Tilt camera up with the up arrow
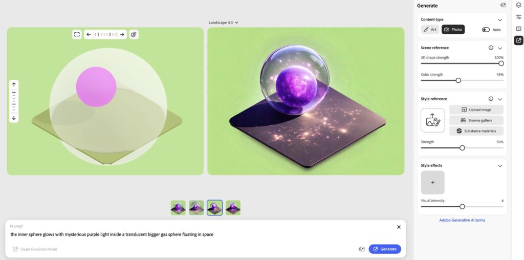The width and height of the screenshot is (524, 260). 14,85
